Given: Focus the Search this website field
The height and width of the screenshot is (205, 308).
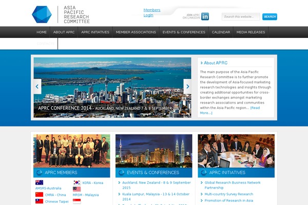Looking at the screenshot, I should [241, 17].
